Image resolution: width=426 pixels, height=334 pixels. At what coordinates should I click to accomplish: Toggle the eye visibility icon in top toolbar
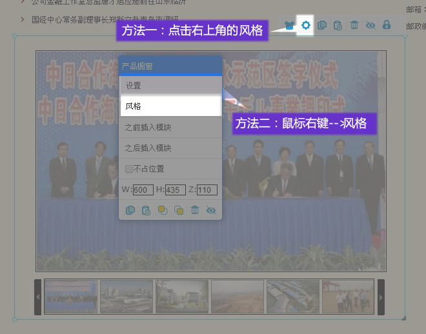pos(370,26)
